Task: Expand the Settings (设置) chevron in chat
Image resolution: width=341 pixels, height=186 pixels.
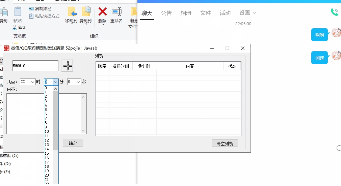Action: pos(254,13)
